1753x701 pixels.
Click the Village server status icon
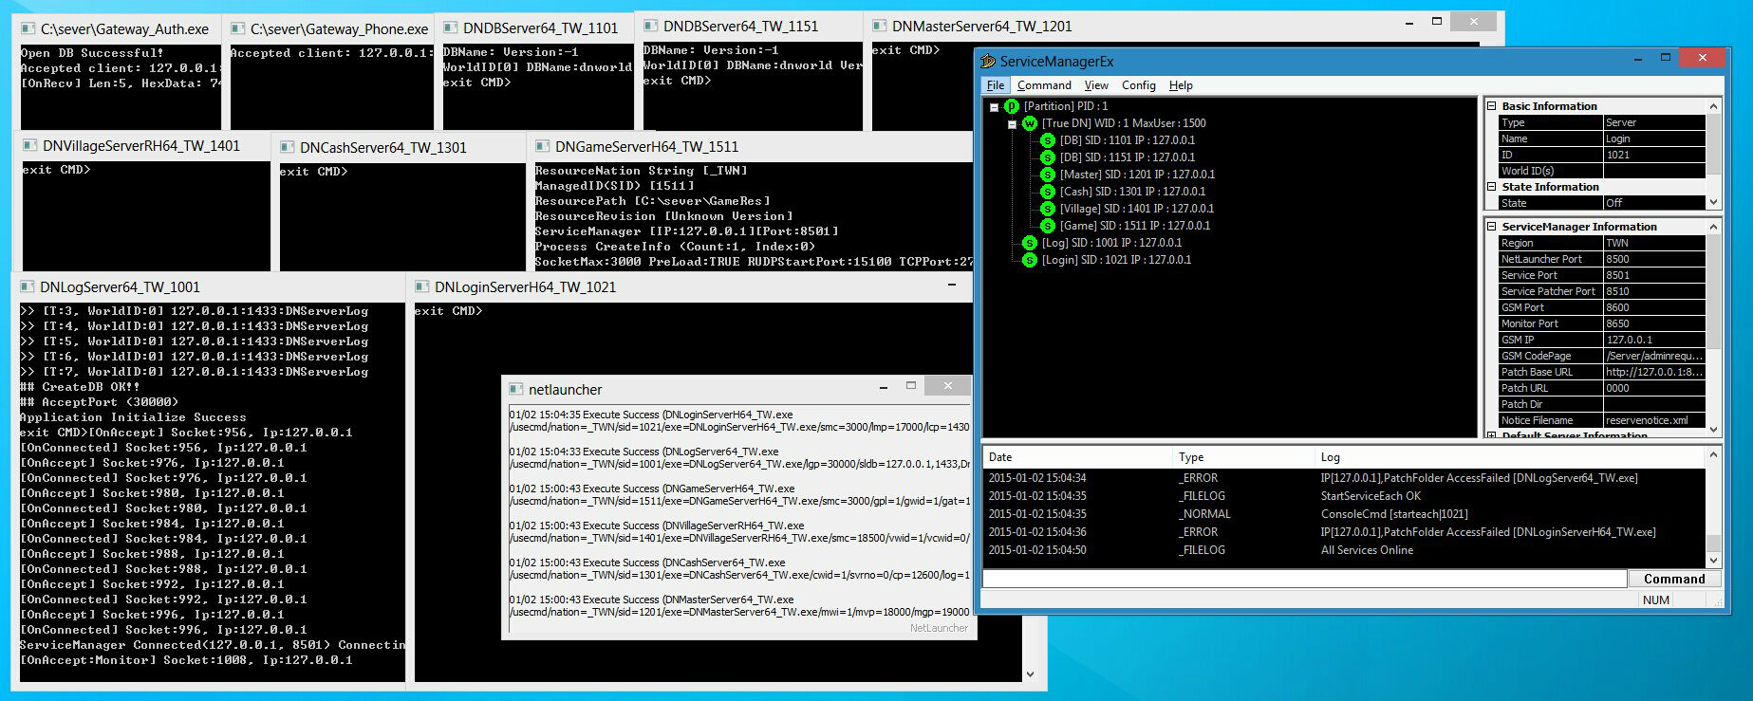[x=1047, y=209]
